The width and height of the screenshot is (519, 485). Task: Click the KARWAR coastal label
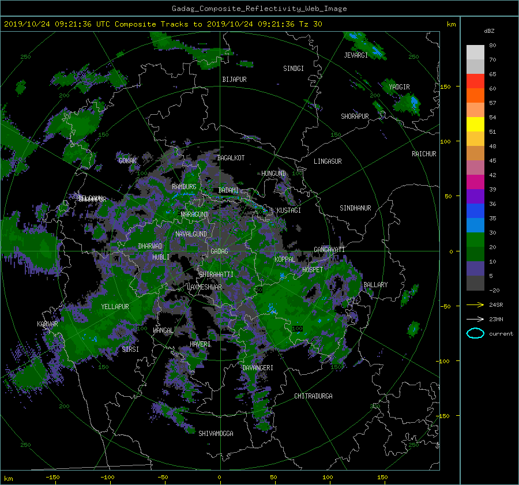tap(48, 324)
